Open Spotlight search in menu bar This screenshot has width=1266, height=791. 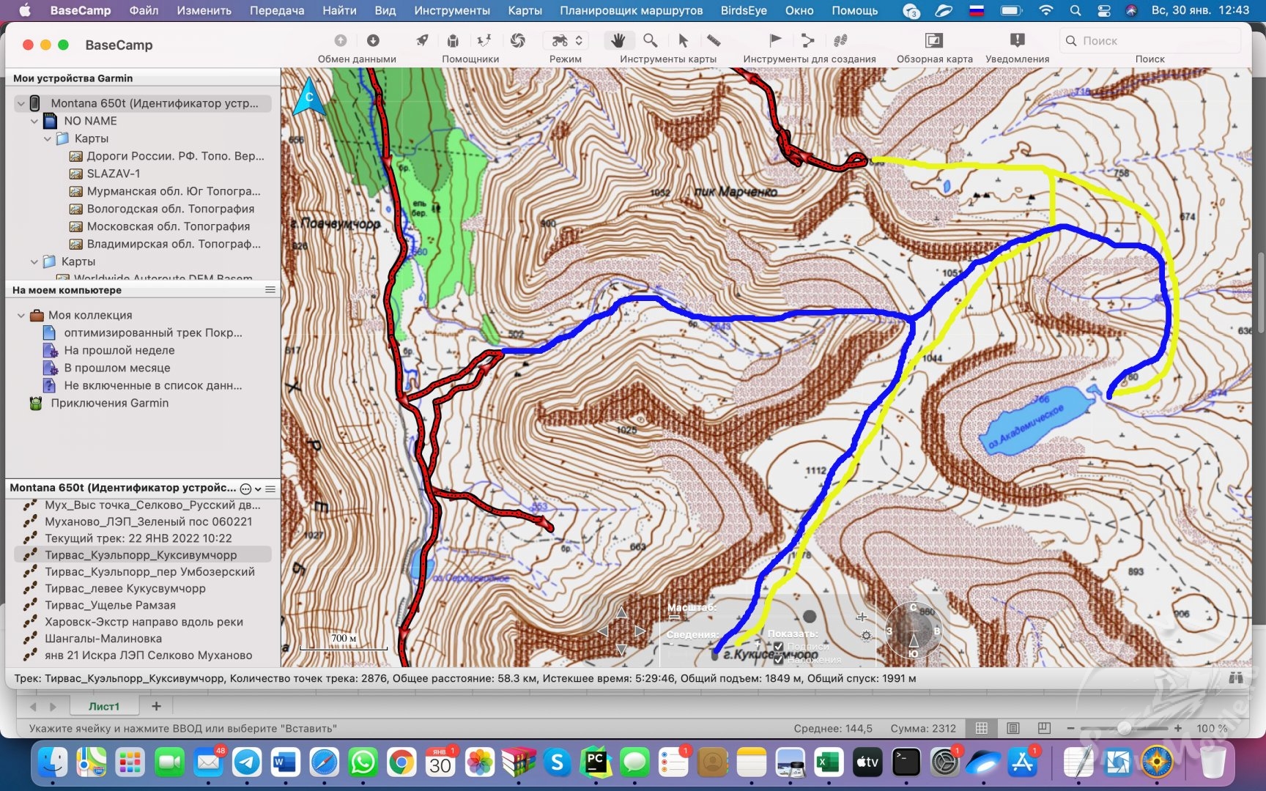pos(1075,10)
